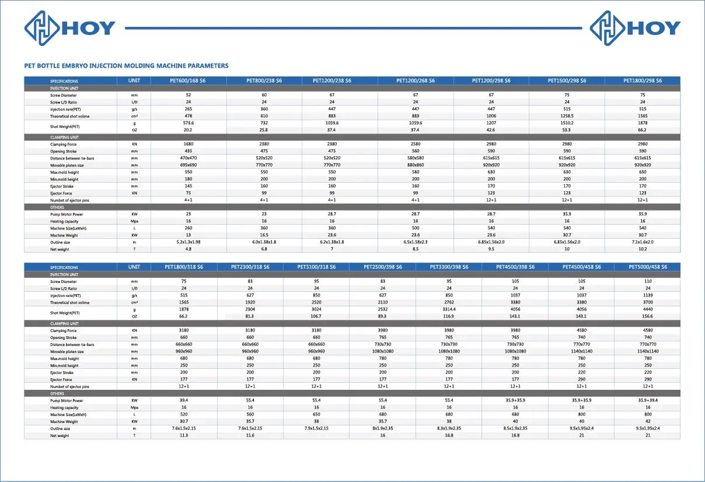Select the net weight value 11.6
705x482 pixels.
pos(250,435)
